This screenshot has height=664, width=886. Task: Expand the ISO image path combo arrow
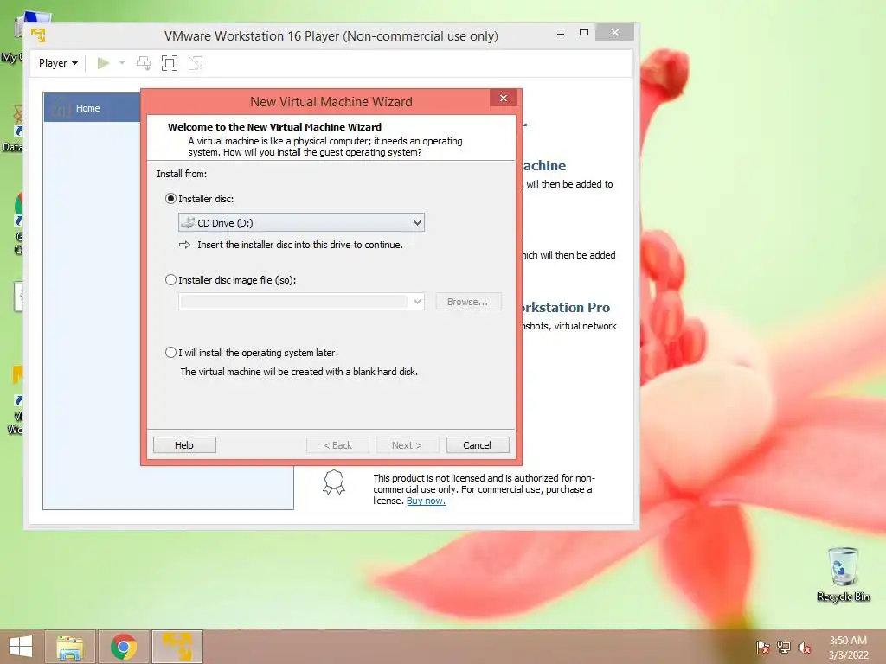pyautogui.click(x=417, y=302)
